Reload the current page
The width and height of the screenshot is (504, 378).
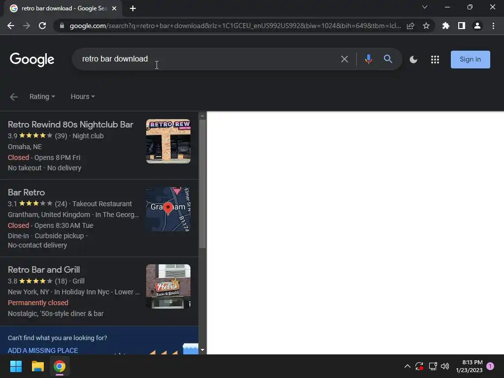point(42,26)
